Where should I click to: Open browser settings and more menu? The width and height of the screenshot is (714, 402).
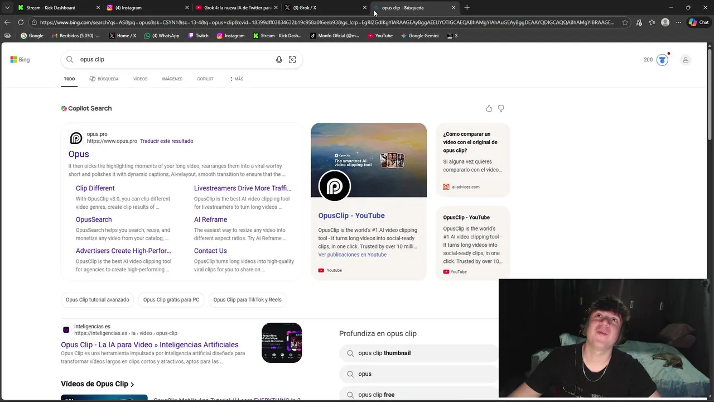pos(678,22)
